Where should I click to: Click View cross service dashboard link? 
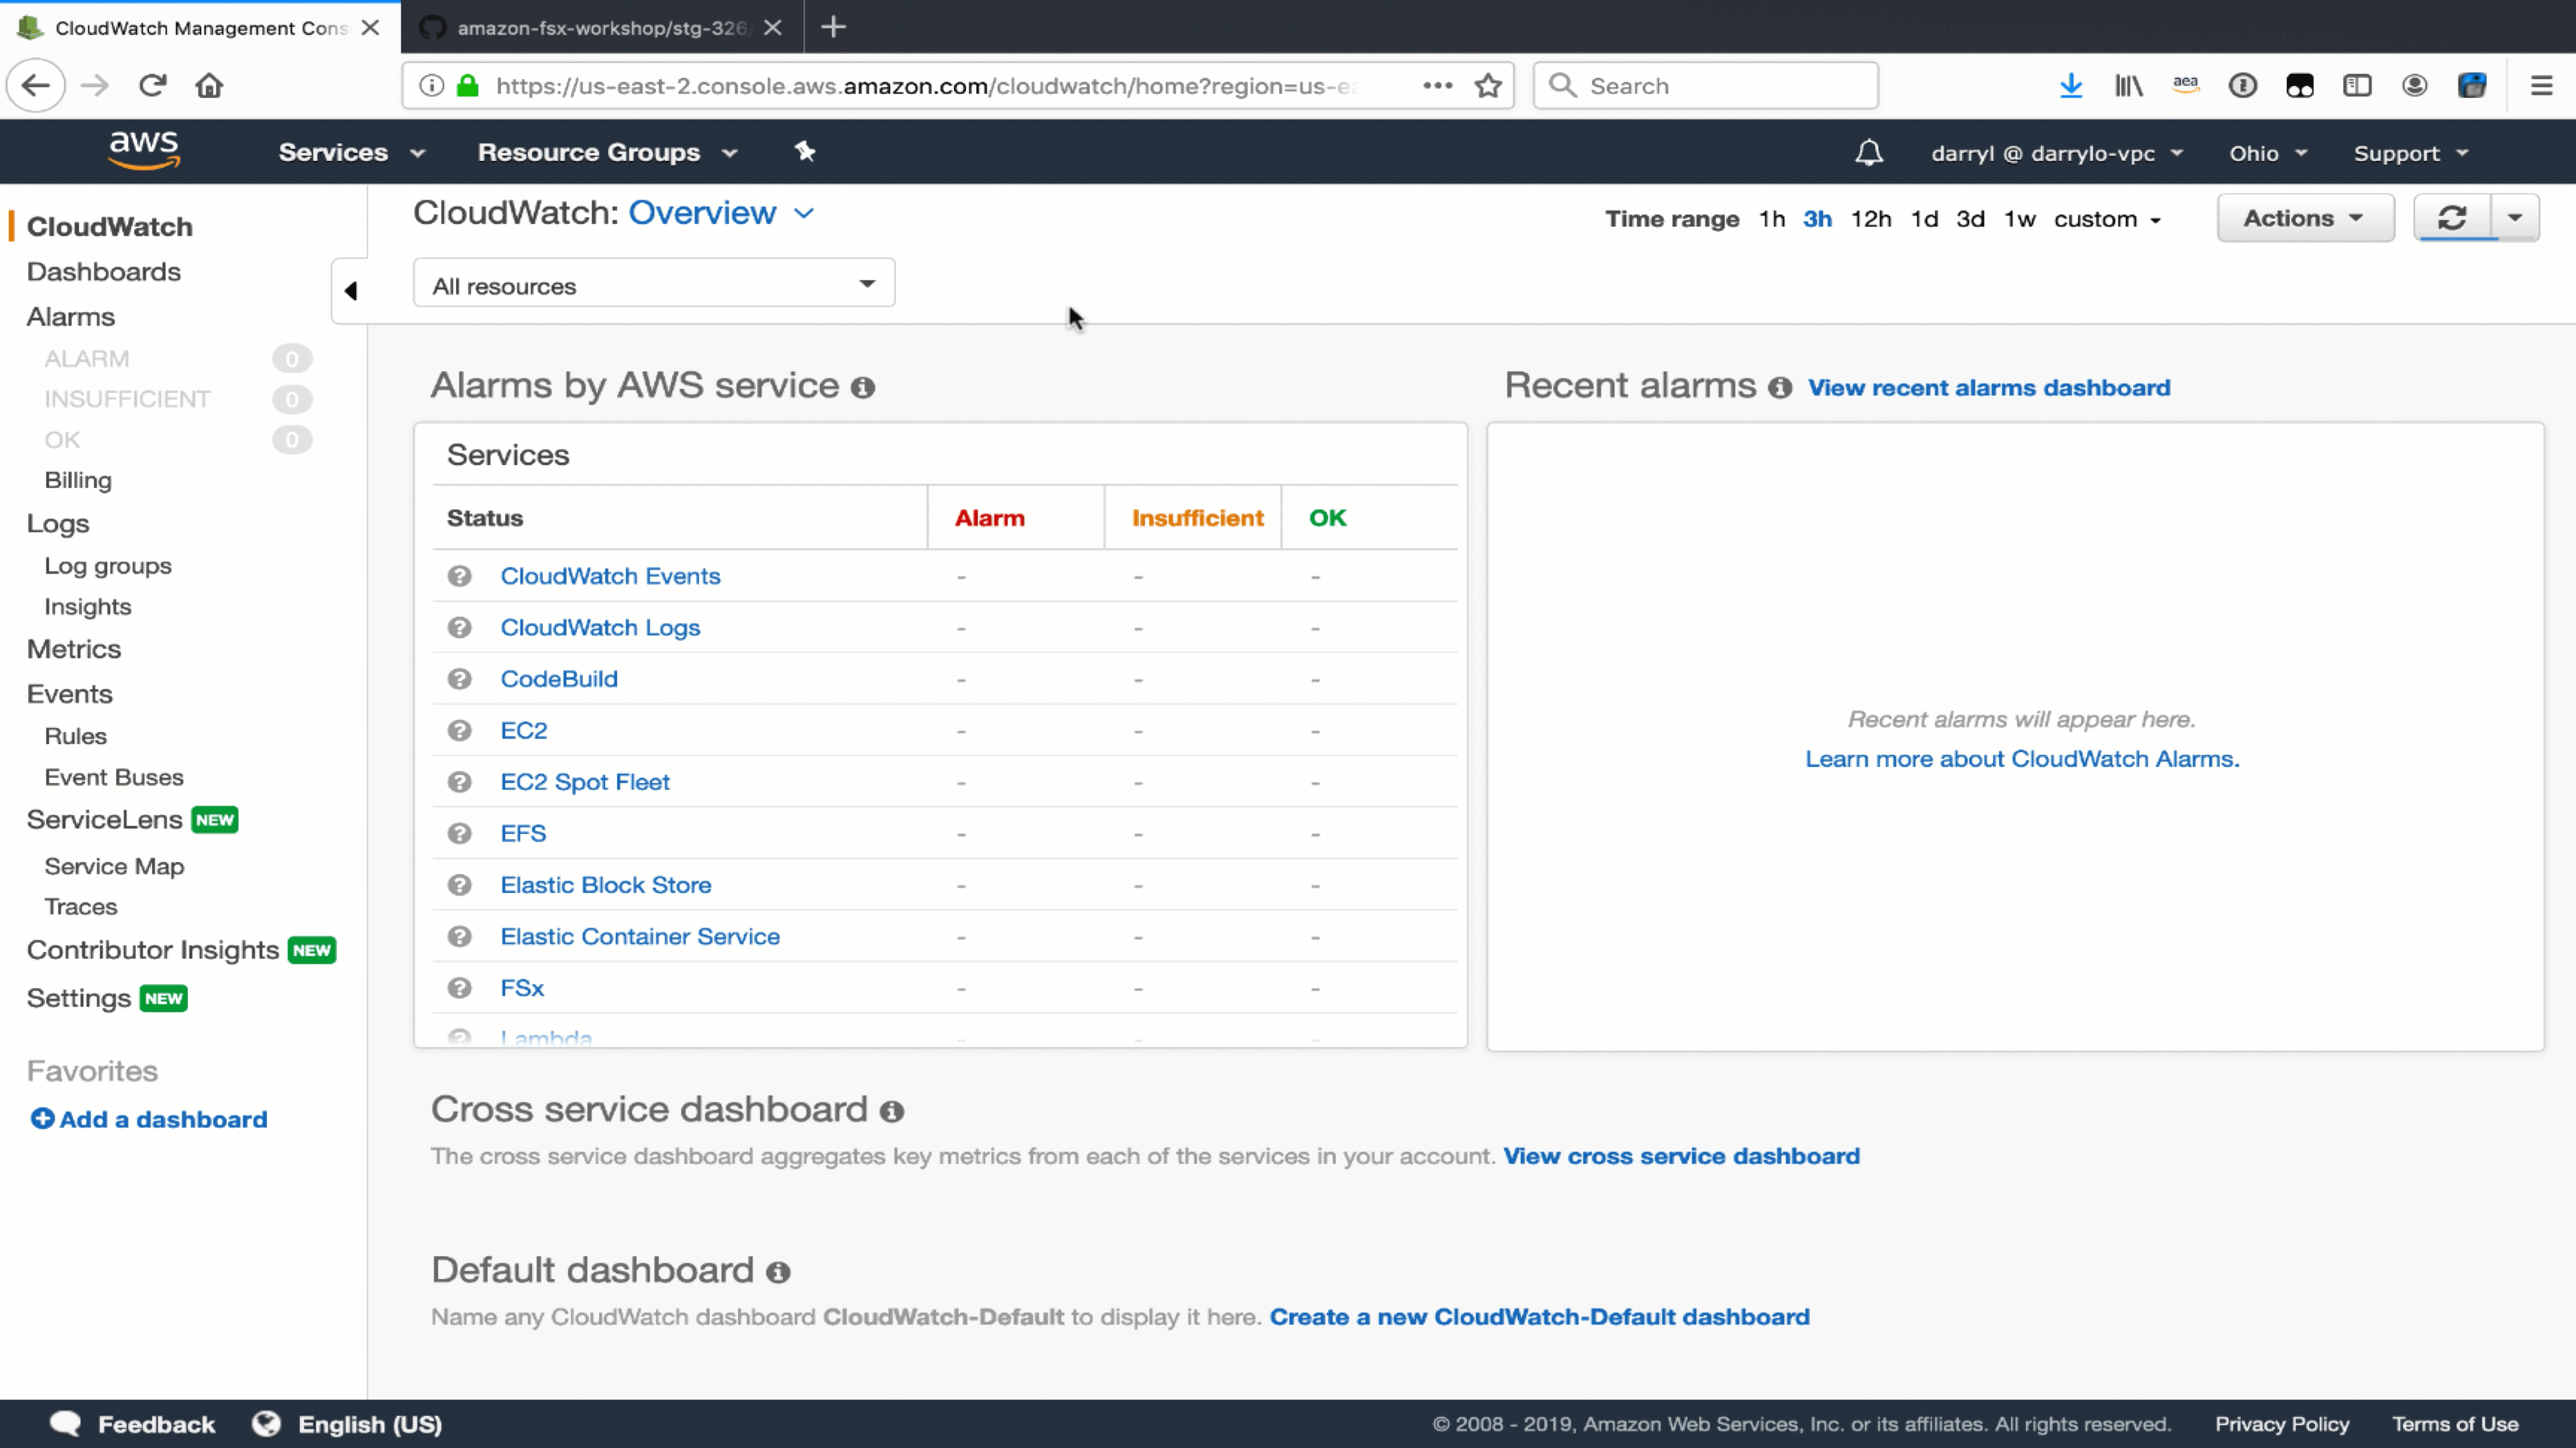1681,1156
